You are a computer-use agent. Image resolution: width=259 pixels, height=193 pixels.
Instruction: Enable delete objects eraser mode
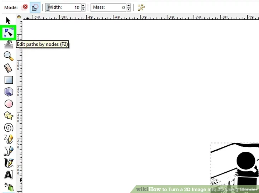point(25,7)
